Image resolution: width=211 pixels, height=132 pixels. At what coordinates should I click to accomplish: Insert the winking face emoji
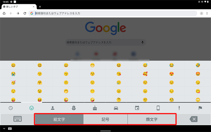pyautogui.click(x=39, y=91)
